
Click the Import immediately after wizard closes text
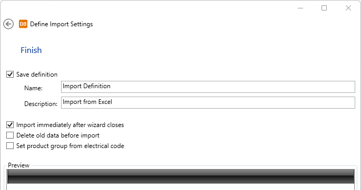70,125
